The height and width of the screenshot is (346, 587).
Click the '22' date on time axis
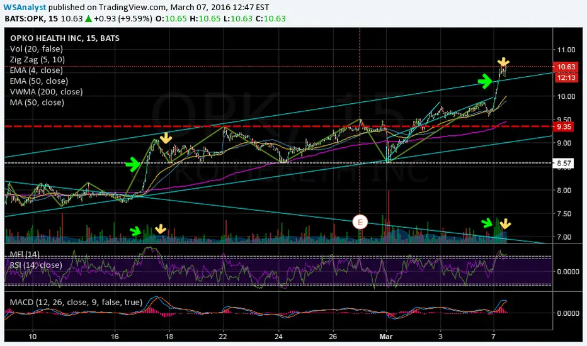pos(223,337)
